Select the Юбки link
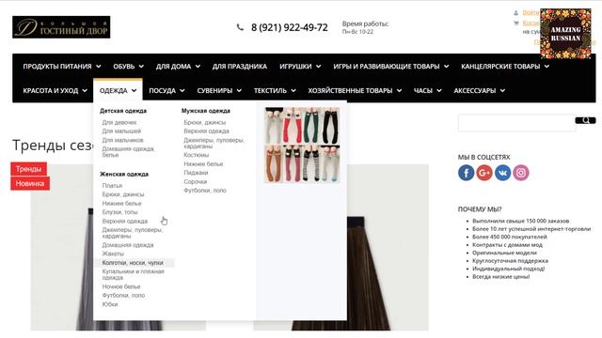This screenshot has width=602, height=338. pos(110,304)
